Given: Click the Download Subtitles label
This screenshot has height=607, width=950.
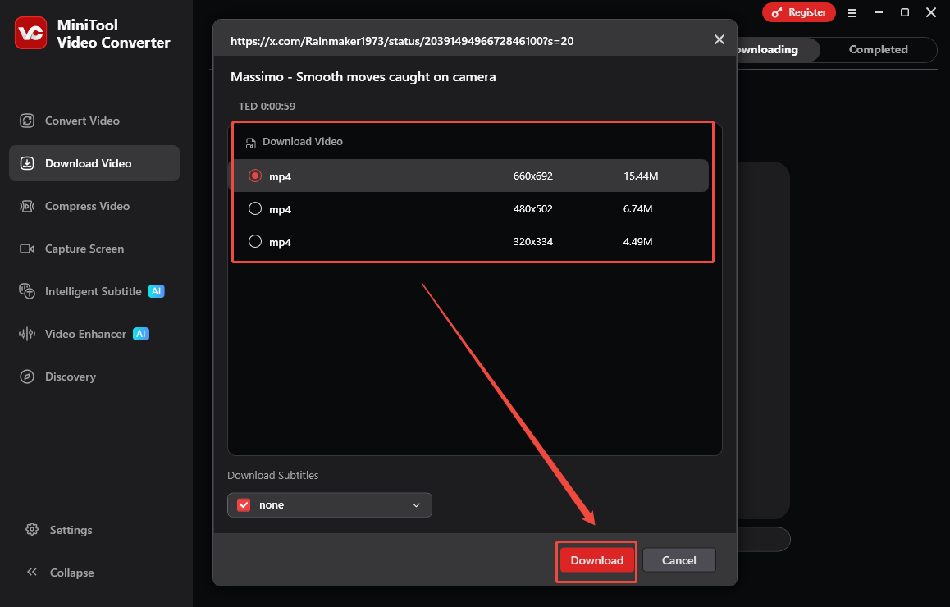Looking at the screenshot, I should click(272, 475).
